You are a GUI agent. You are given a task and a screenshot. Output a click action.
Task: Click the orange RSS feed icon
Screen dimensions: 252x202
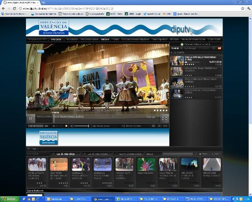(x=219, y=48)
